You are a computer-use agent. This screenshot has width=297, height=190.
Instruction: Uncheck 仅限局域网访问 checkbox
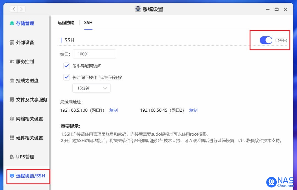(x=67, y=66)
